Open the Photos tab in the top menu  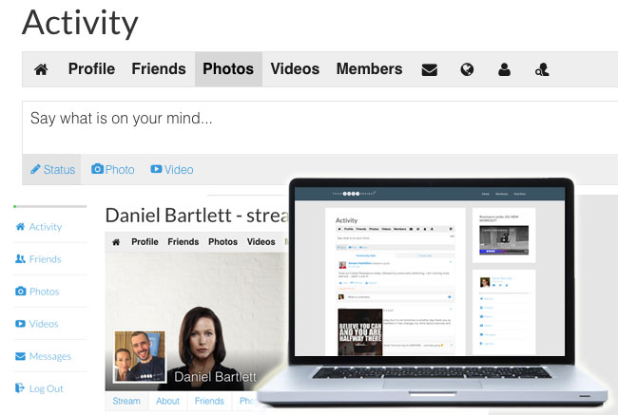point(228,69)
